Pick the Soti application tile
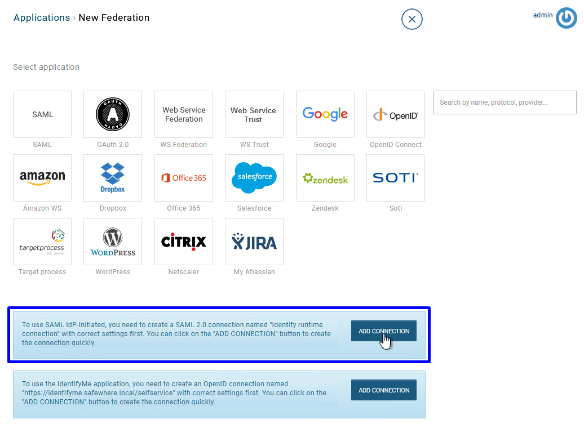Screen dimensions: 584x424 396,178
